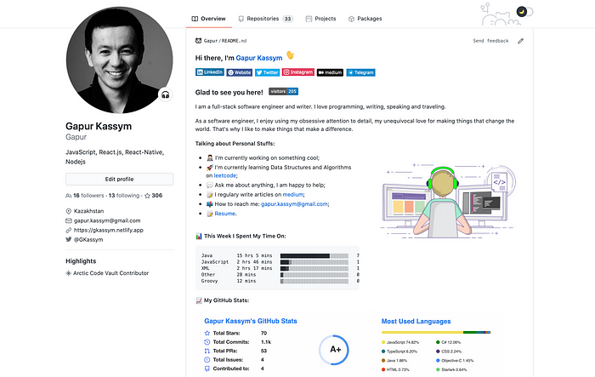Click the JavaScript time progress bar
The height and width of the screenshot is (377, 595).
(x=314, y=262)
